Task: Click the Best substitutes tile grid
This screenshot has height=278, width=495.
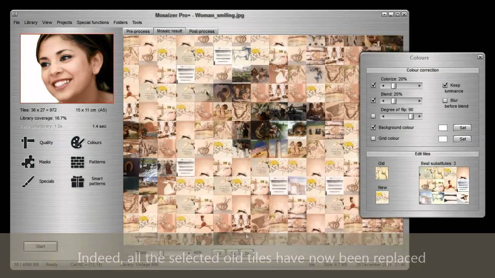Action: coord(444,185)
